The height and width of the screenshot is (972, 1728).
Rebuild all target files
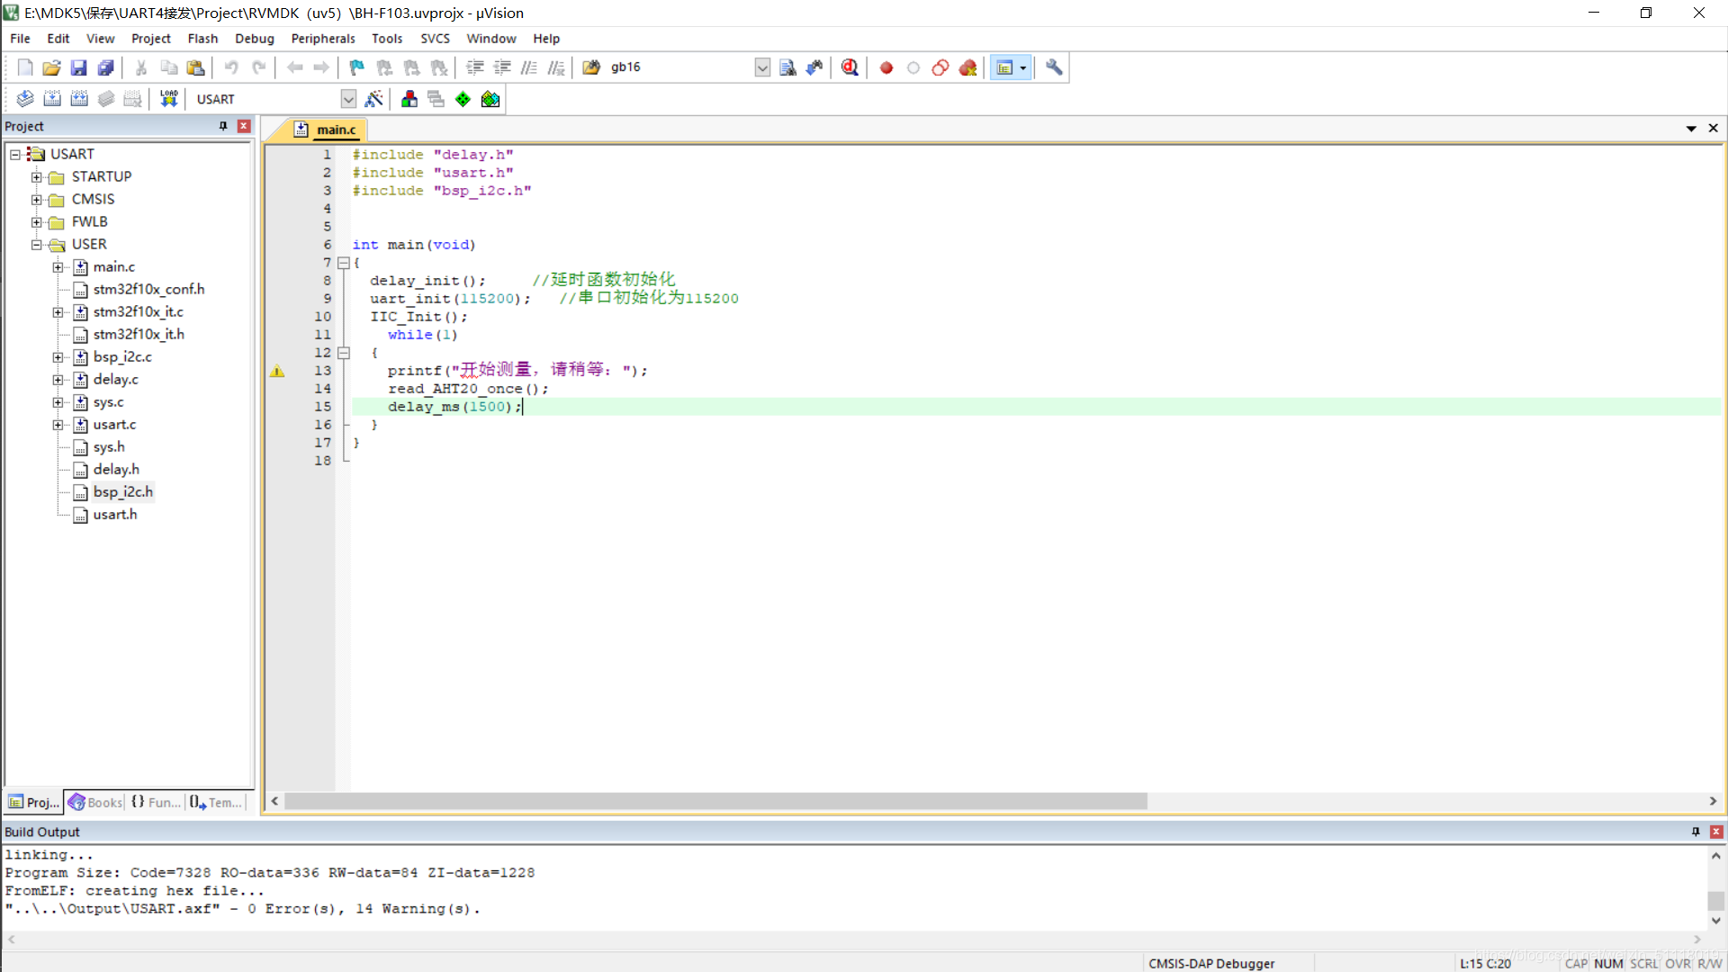click(79, 99)
